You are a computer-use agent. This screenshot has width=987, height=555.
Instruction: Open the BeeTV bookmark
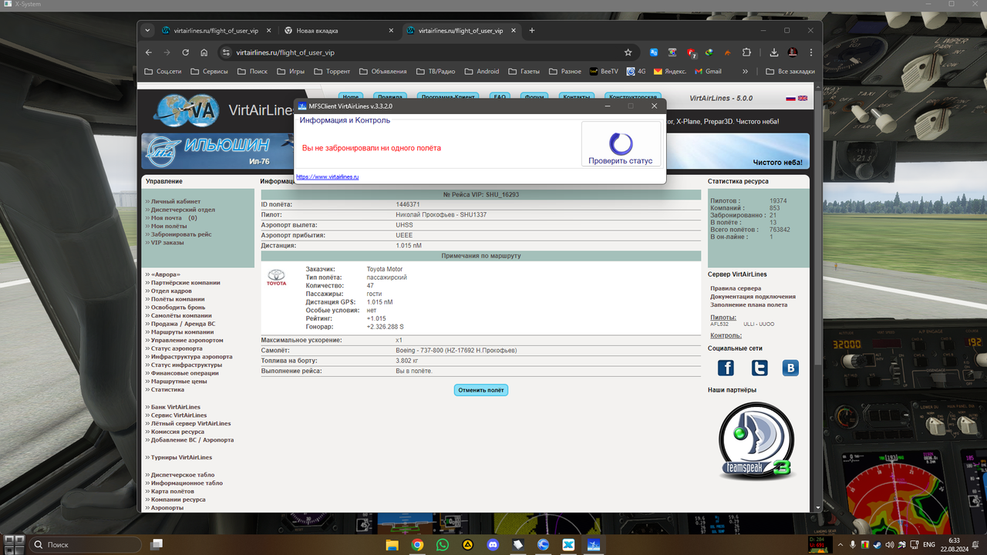tap(604, 71)
